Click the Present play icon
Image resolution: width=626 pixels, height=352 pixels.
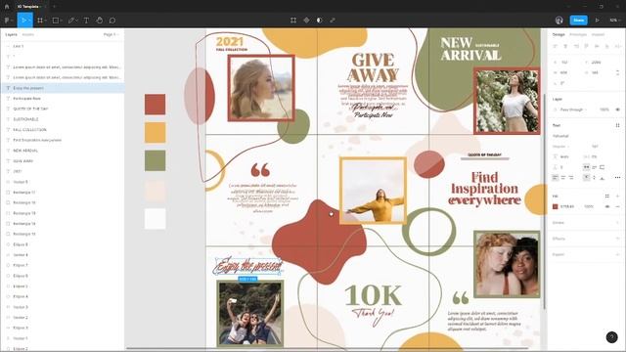[x=598, y=20]
